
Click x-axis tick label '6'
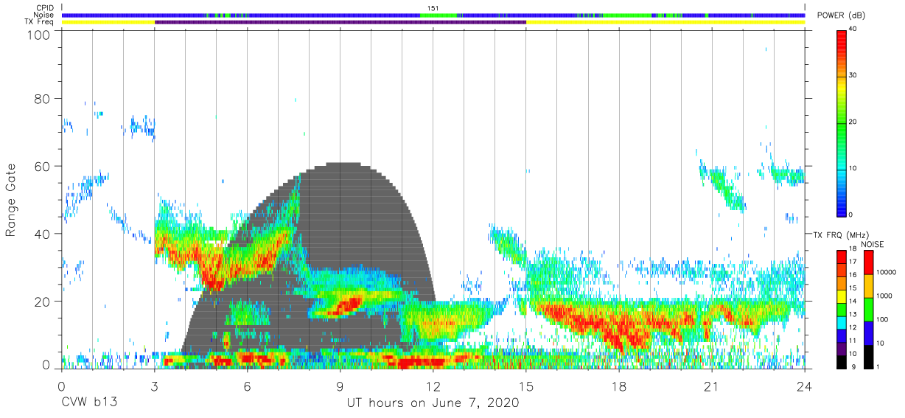[x=247, y=386]
